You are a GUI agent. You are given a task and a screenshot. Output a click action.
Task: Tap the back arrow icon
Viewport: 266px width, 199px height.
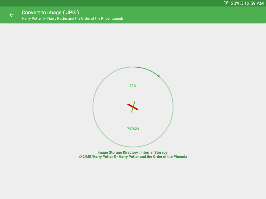coord(11,15)
